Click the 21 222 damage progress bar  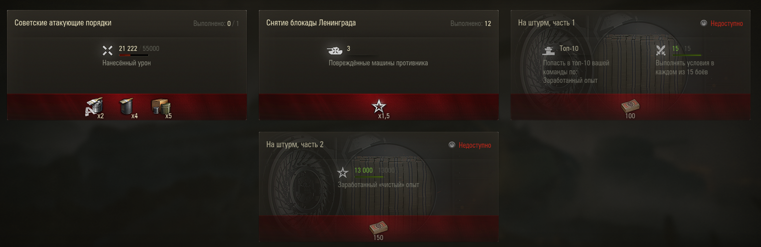[x=133, y=55]
